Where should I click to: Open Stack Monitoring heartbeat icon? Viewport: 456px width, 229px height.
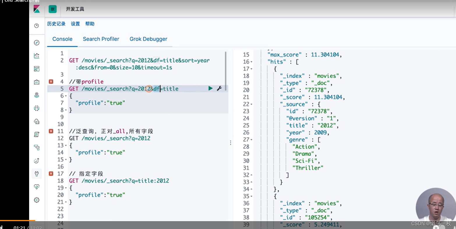tap(37, 187)
